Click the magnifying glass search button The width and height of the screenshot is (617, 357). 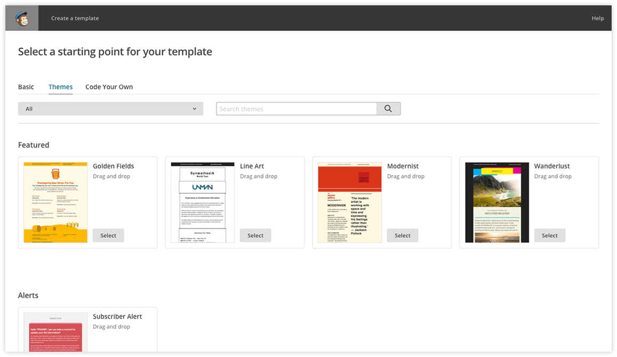(x=388, y=109)
